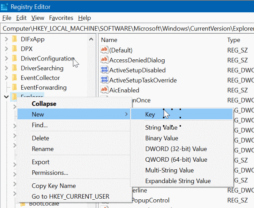Choose Copy Key Name
254x208 pixels.
point(74,186)
